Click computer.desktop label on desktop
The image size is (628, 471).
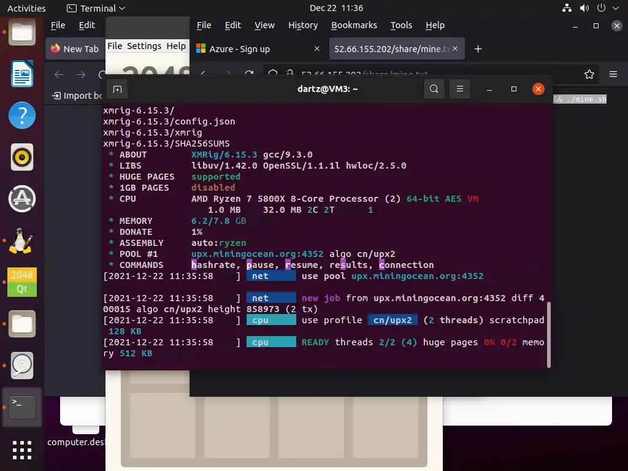point(76,442)
